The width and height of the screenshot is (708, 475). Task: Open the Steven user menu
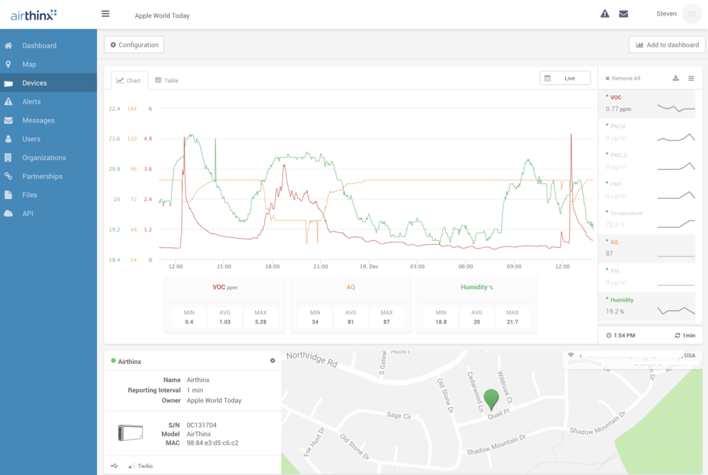click(x=666, y=14)
